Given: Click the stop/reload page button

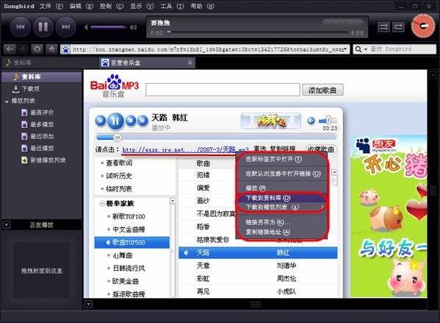Looking at the screenshot, I should point(37,49).
